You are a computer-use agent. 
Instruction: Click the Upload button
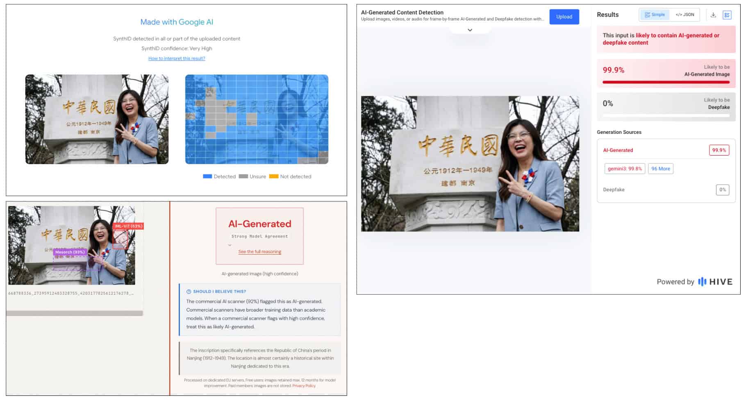[x=564, y=16]
